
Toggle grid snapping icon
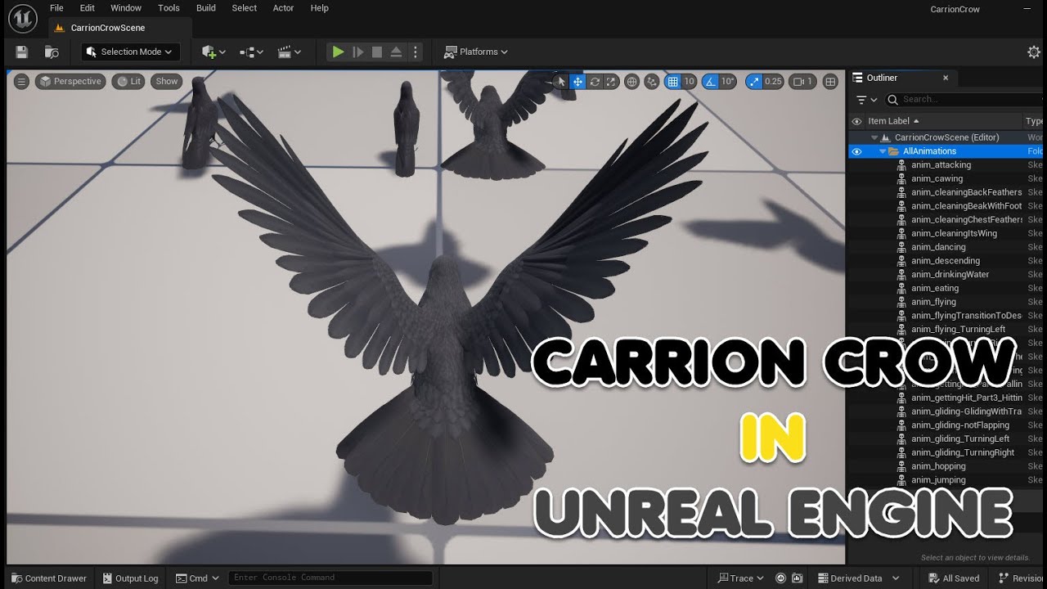point(672,81)
